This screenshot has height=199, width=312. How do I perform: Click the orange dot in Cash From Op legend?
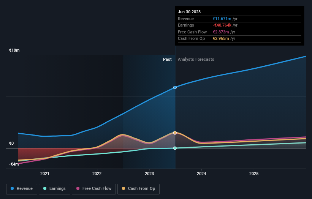(x=124, y=188)
